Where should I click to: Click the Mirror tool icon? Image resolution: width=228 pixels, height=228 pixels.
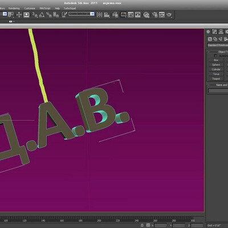tap(99, 15)
